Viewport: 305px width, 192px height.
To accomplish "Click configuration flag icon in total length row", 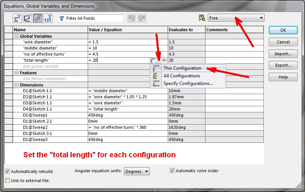I will click(x=154, y=60).
